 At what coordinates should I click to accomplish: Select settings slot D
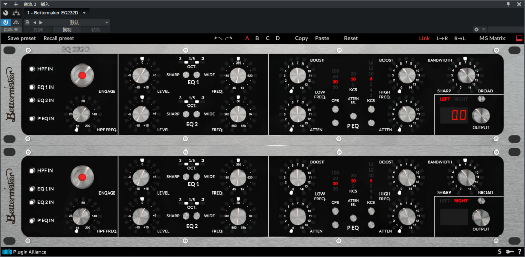277,38
